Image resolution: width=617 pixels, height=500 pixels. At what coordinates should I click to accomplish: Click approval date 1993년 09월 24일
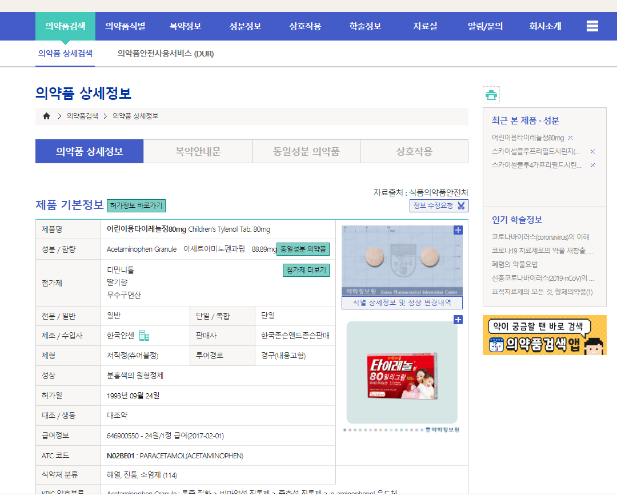[x=133, y=396]
